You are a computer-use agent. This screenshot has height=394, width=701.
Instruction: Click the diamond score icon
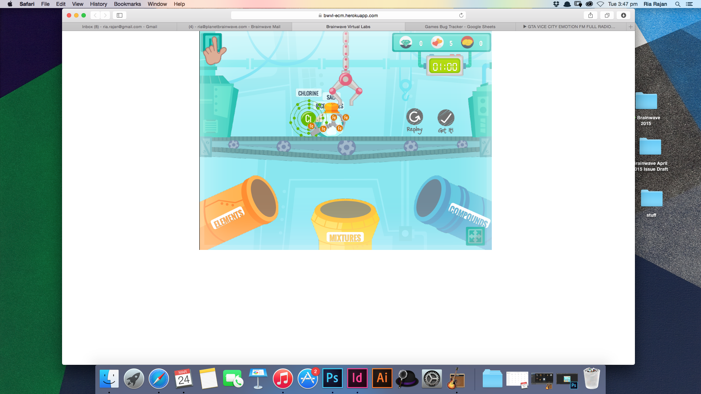coord(406,43)
